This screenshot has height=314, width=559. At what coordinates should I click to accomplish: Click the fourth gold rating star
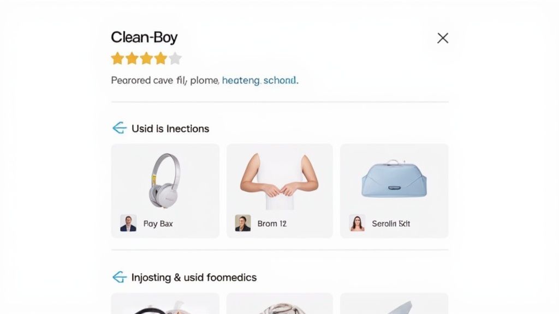[160, 58]
